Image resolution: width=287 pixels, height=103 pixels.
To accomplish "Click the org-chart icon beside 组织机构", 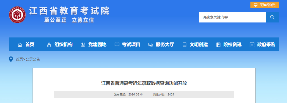I will pos(49,45).
